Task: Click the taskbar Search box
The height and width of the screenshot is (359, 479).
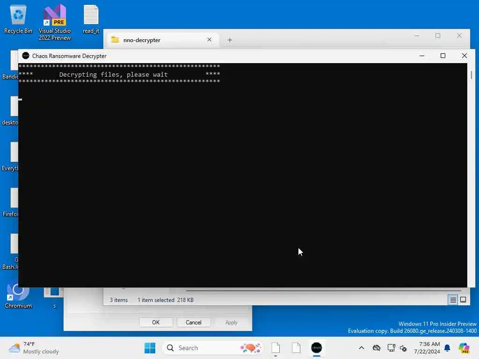Action: (x=213, y=348)
